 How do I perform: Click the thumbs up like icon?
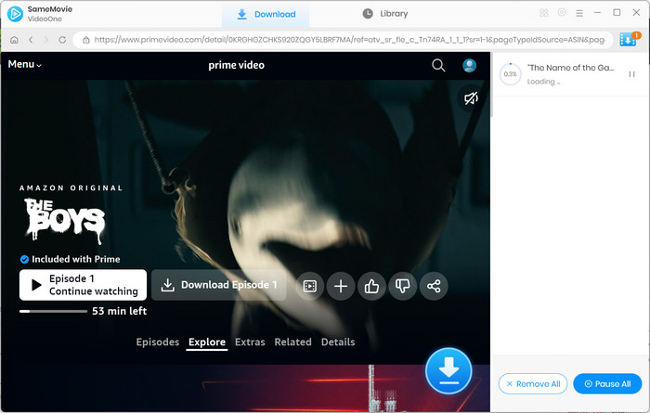(x=371, y=286)
